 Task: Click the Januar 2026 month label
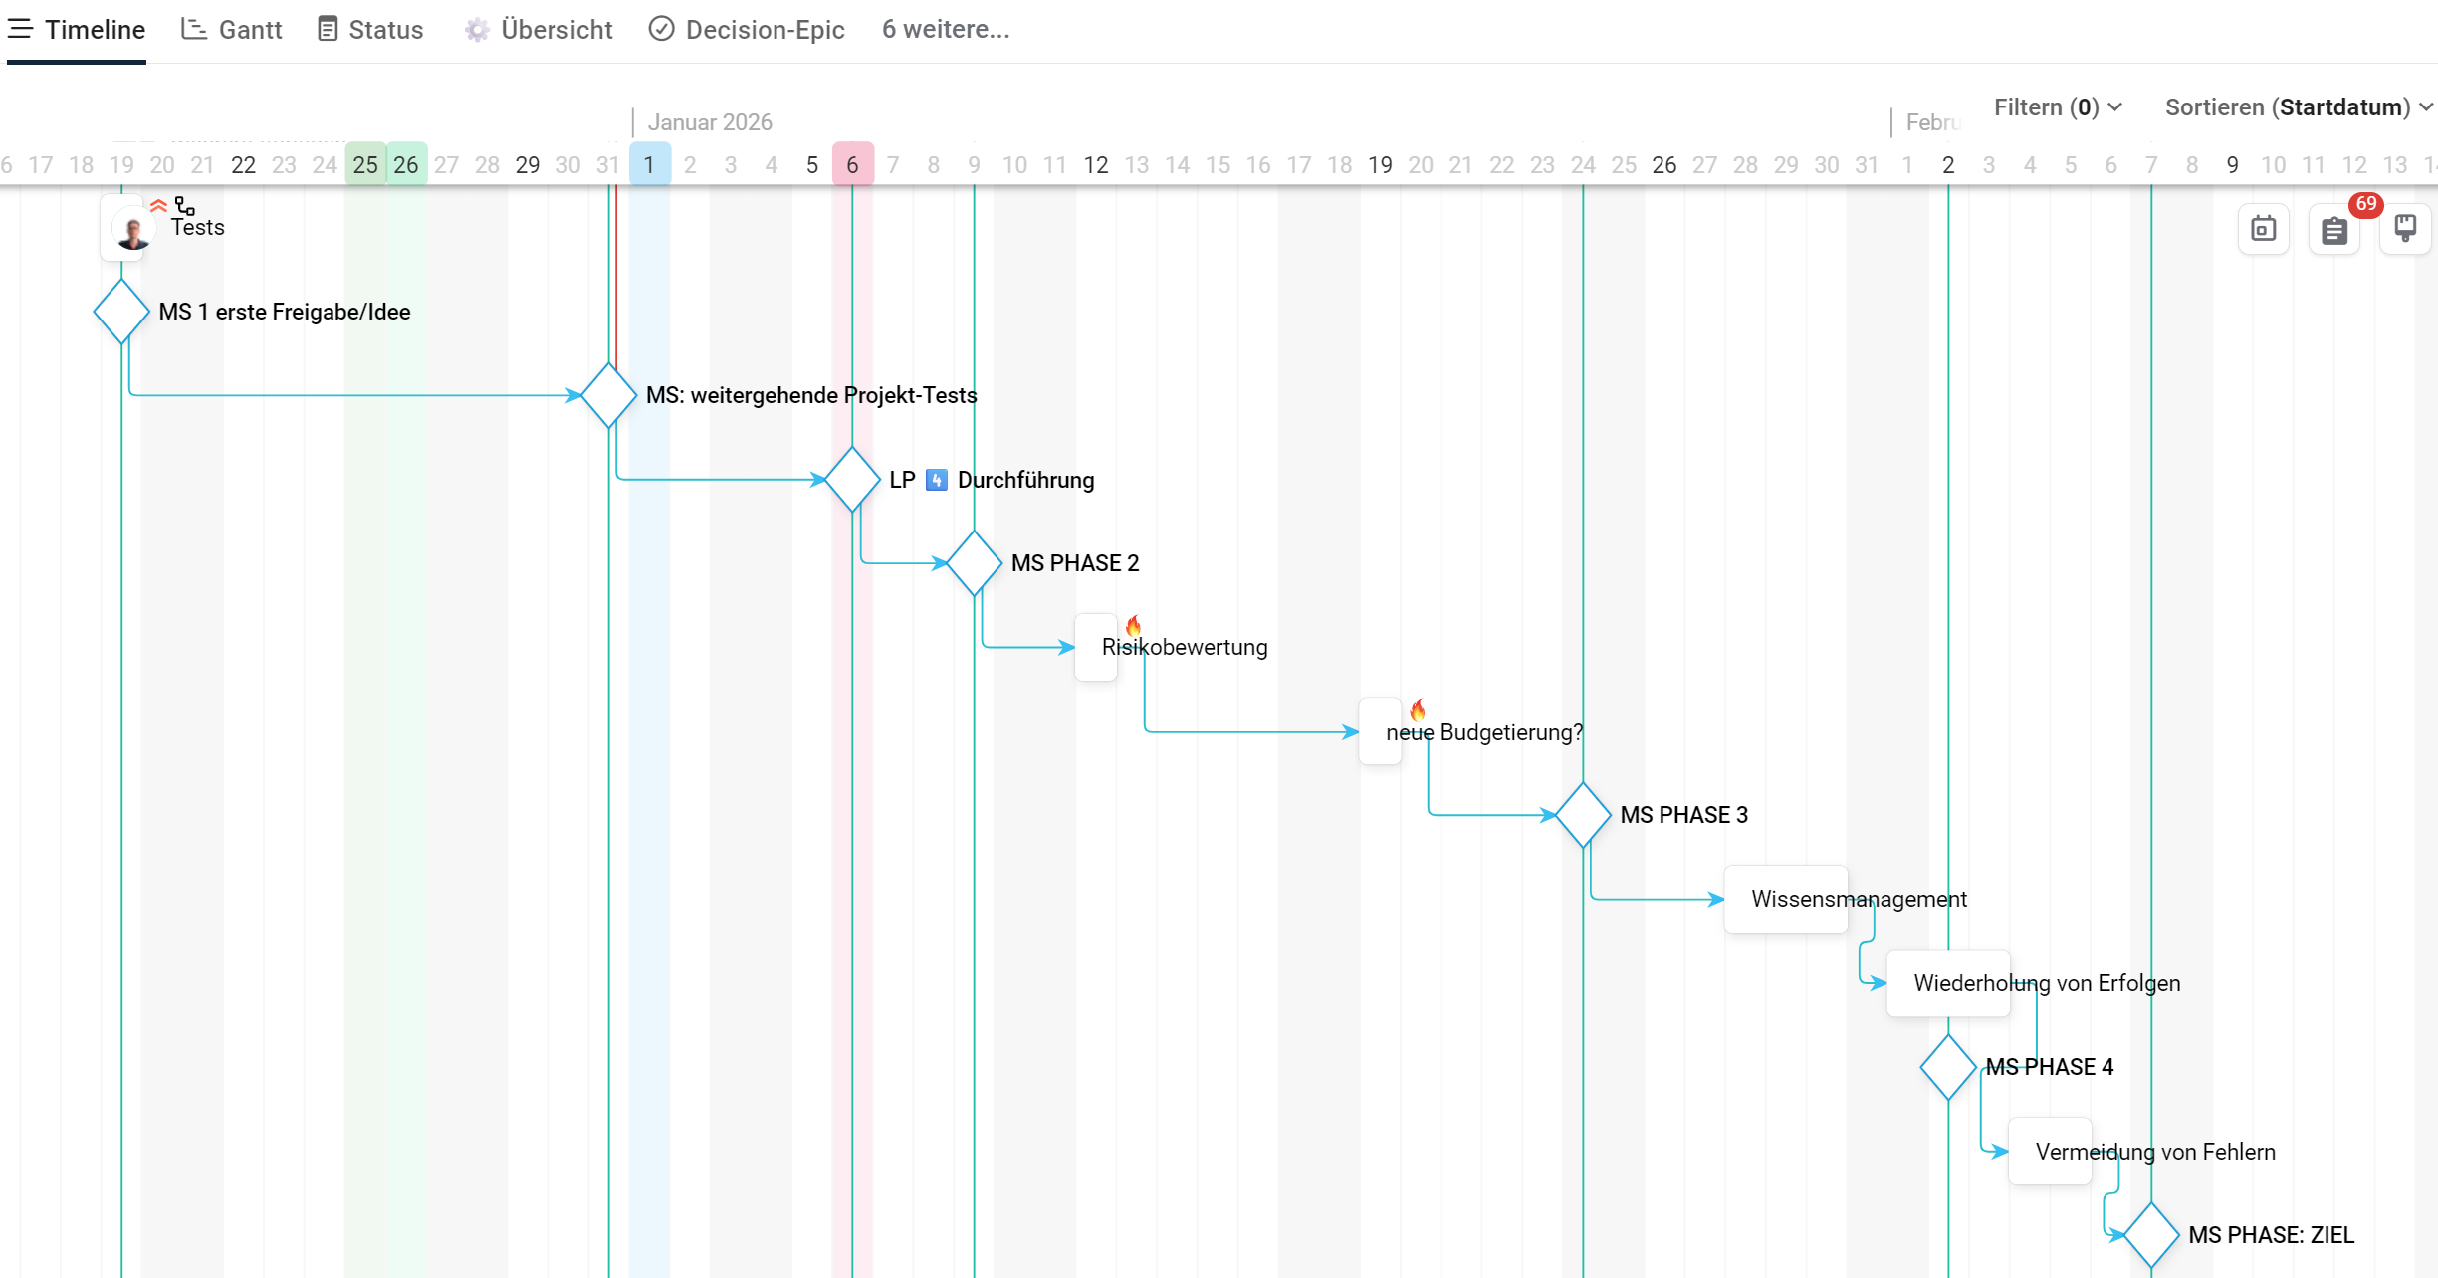(710, 122)
